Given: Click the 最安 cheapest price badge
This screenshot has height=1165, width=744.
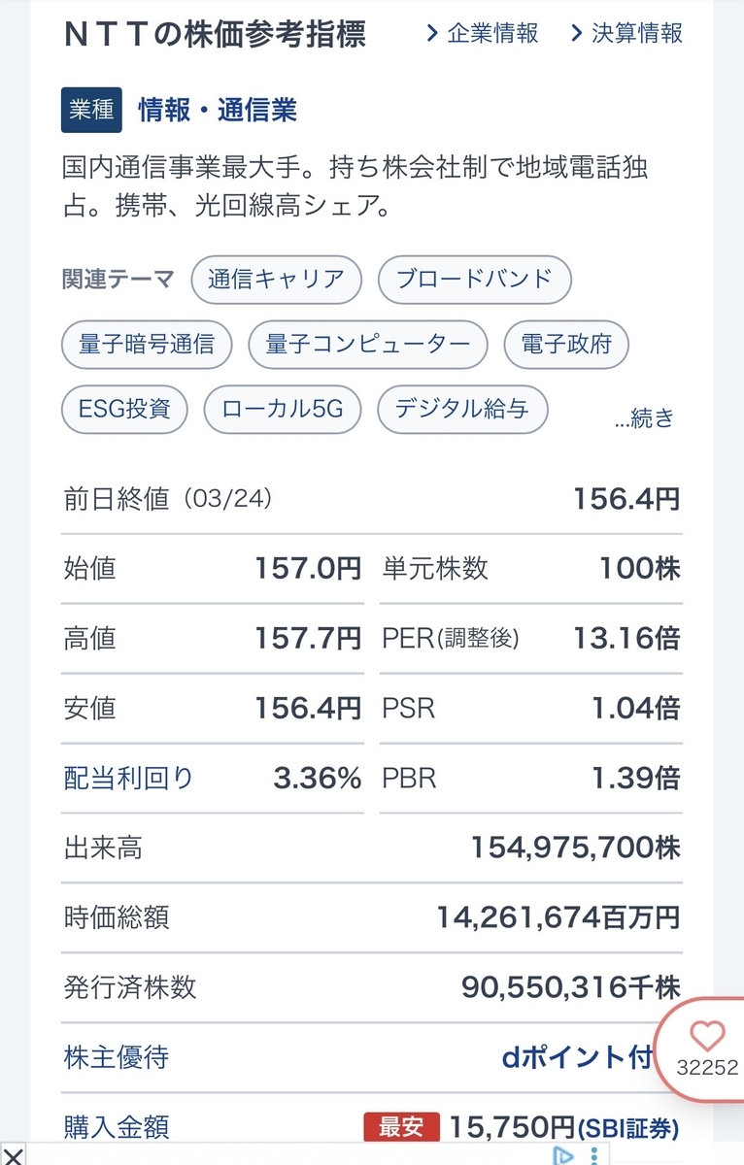Looking at the screenshot, I should (x=401, y=1127).
